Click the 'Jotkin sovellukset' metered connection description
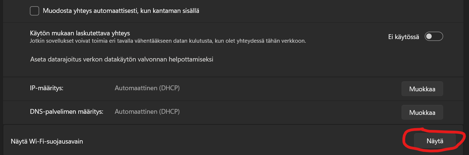Screen dimensions: 469x155 (168, 40)
